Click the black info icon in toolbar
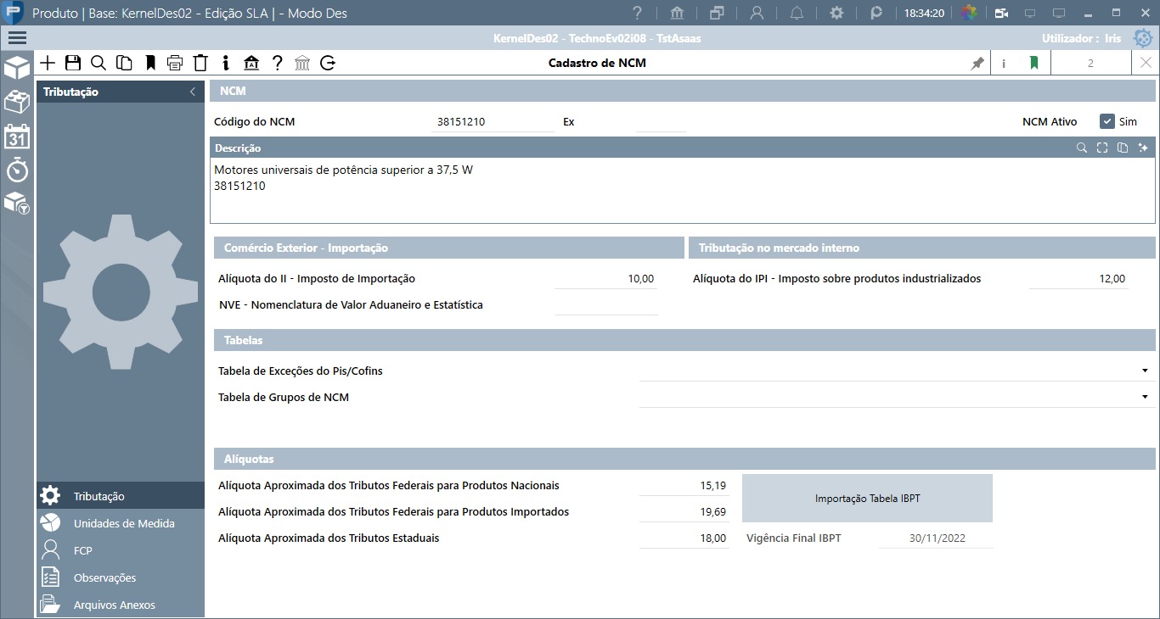 (226, 63)
